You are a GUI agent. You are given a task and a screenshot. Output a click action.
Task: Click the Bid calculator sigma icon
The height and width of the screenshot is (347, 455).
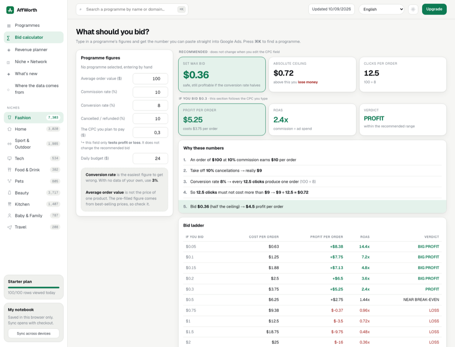coord(9,38)
